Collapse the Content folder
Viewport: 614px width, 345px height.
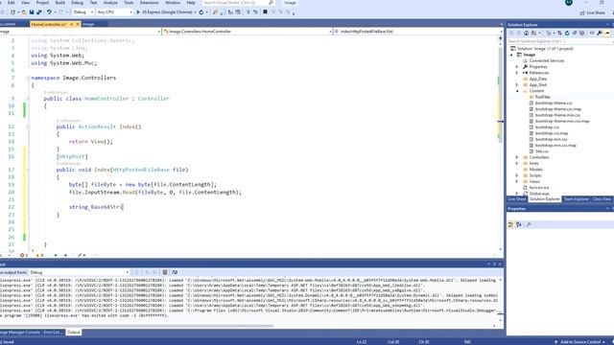[517, 91]
